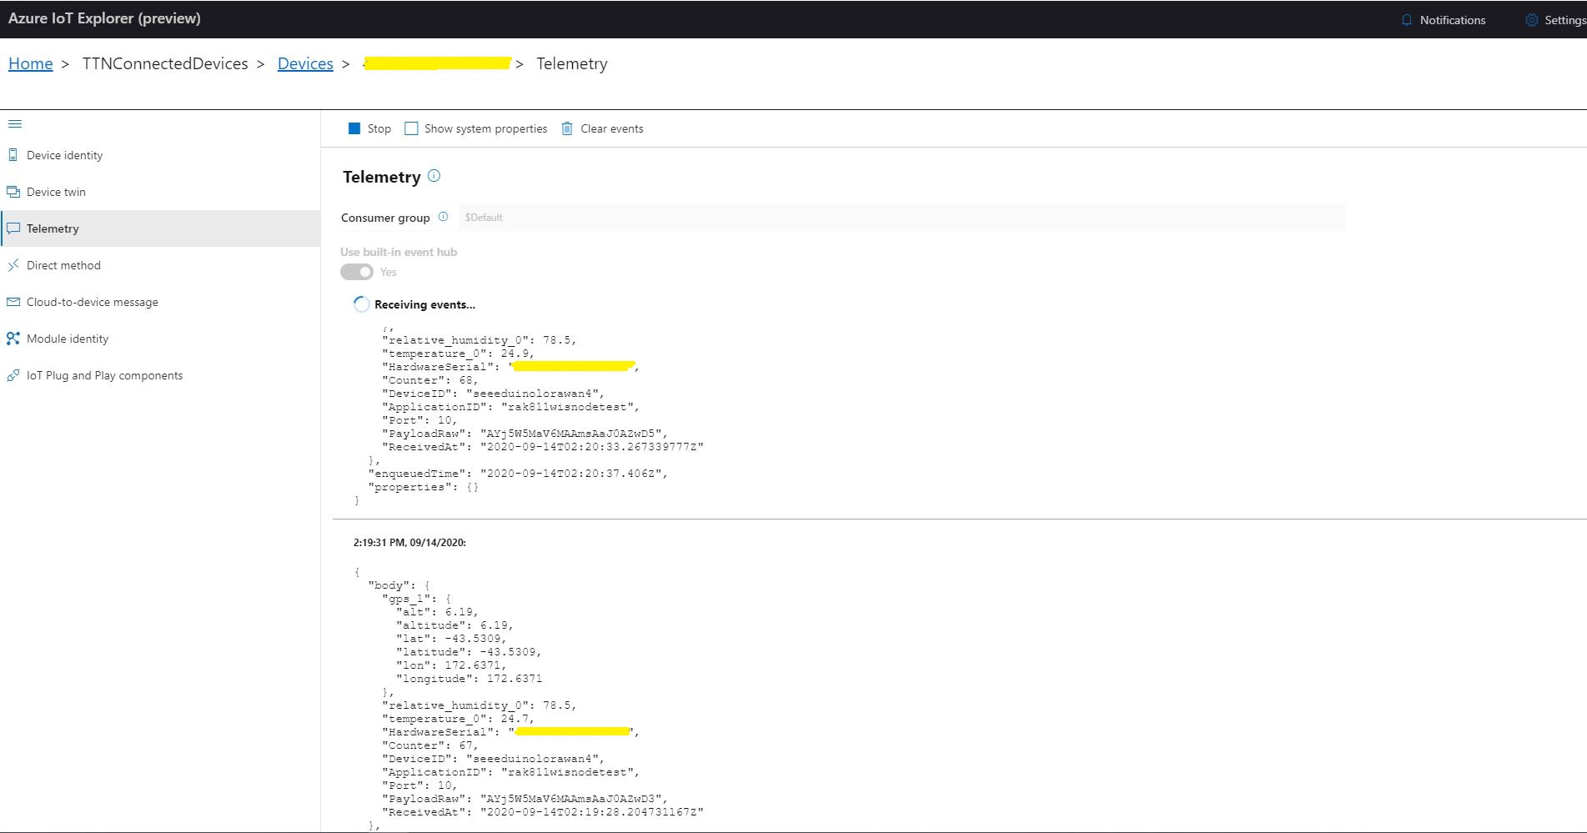Open IoT Plug and Play components icon

(x=13, y=374)
